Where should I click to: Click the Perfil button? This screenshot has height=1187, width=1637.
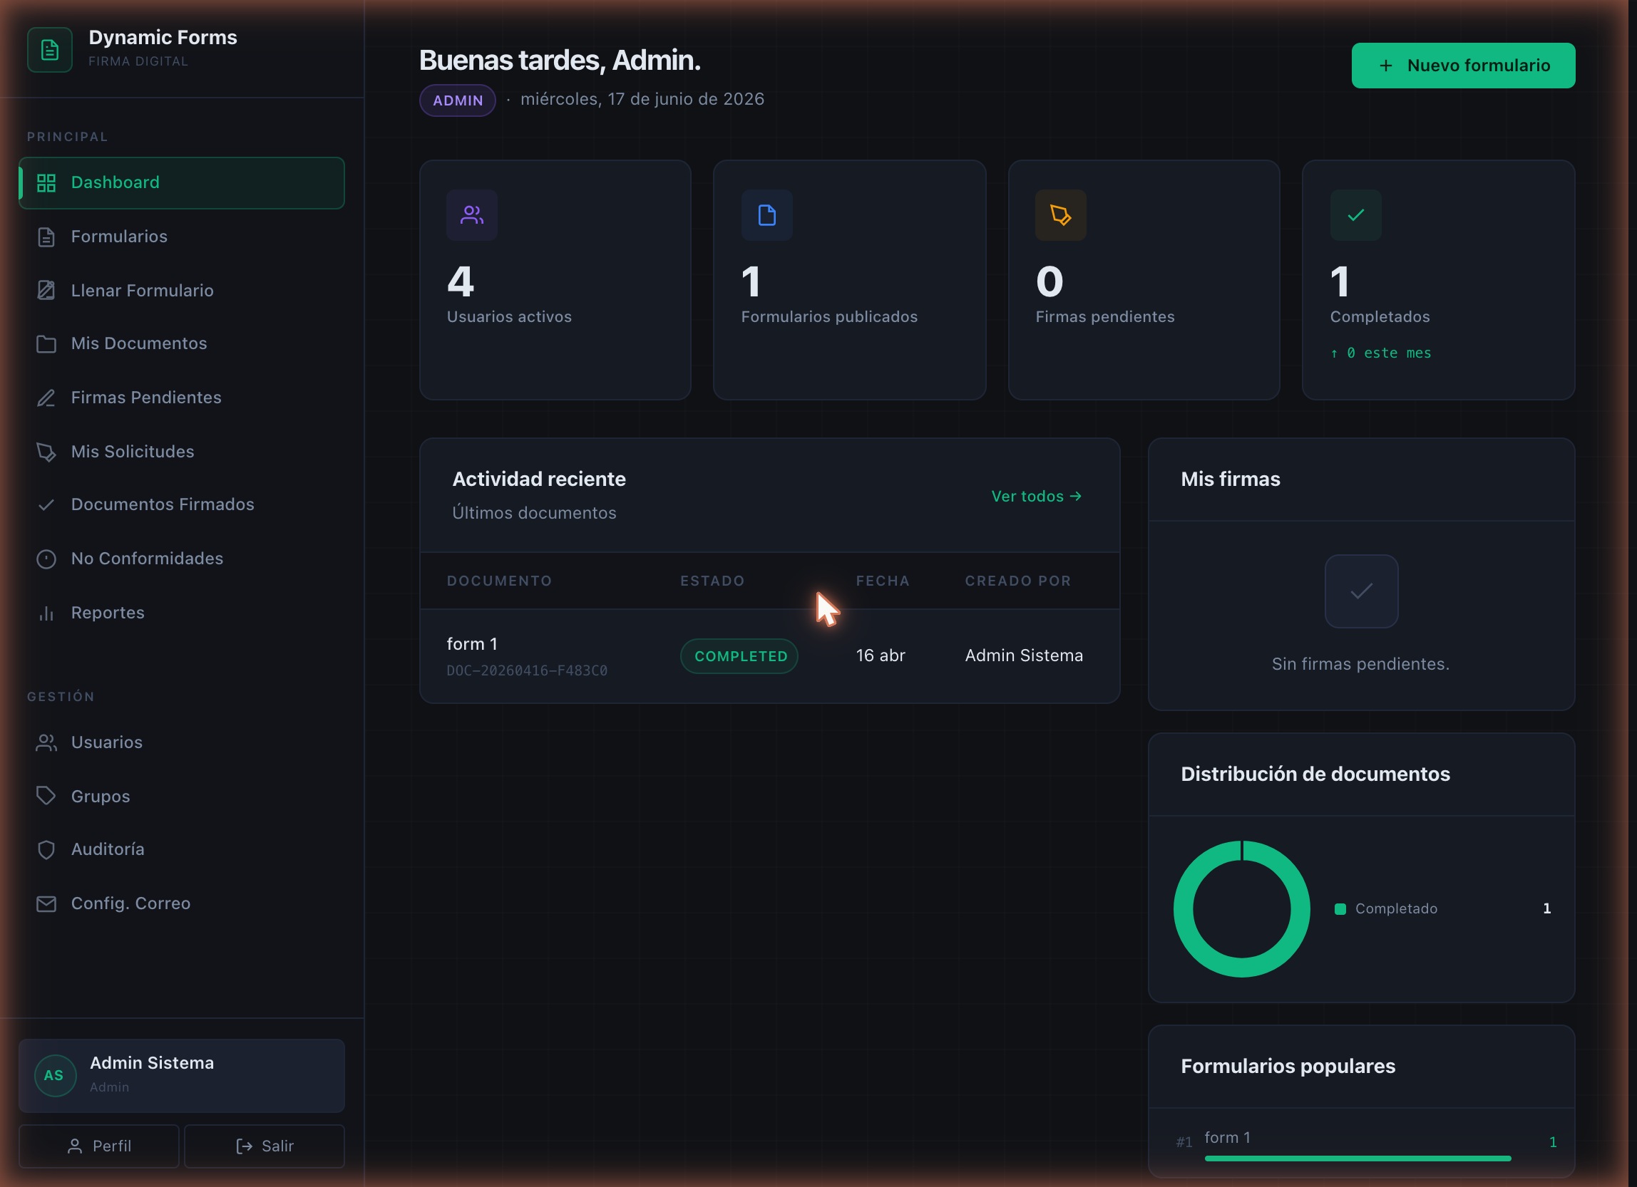(99, 1146)
